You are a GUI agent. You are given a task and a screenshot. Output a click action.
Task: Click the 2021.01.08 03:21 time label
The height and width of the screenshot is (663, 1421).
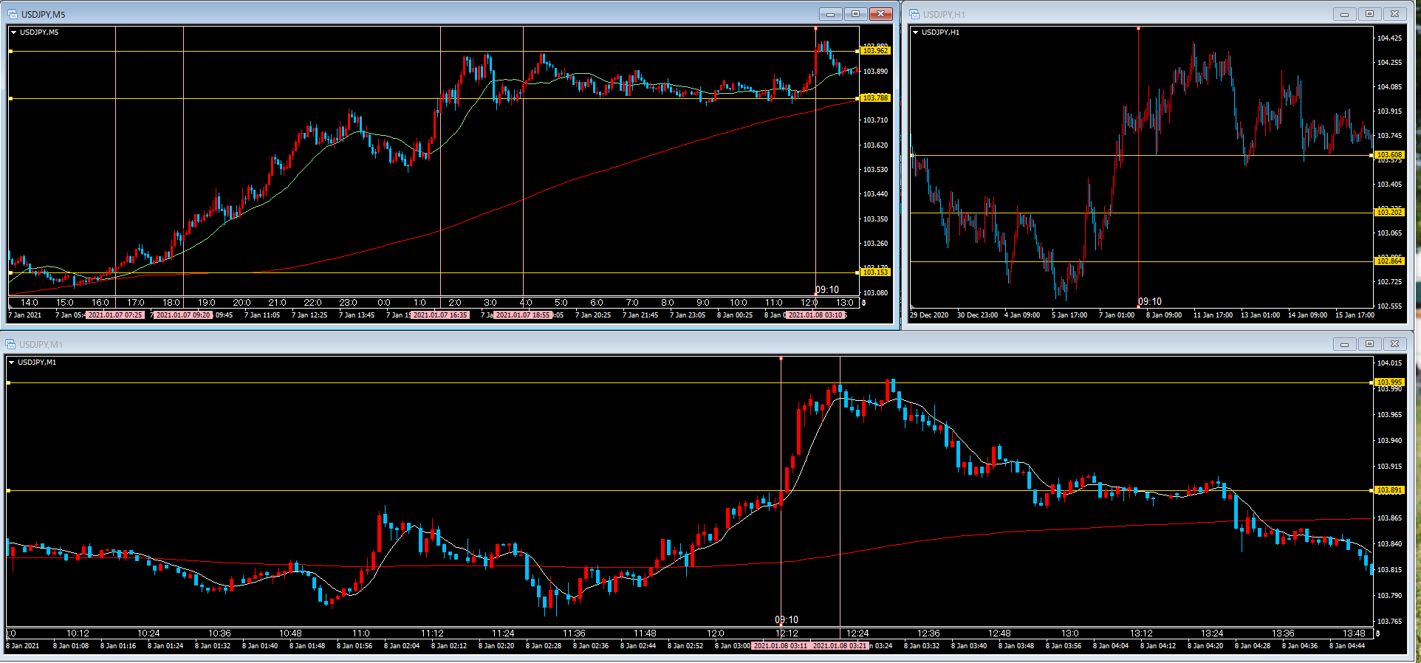(840, 646)
